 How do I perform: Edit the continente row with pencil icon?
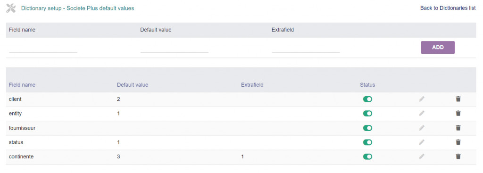coord(421,157)
